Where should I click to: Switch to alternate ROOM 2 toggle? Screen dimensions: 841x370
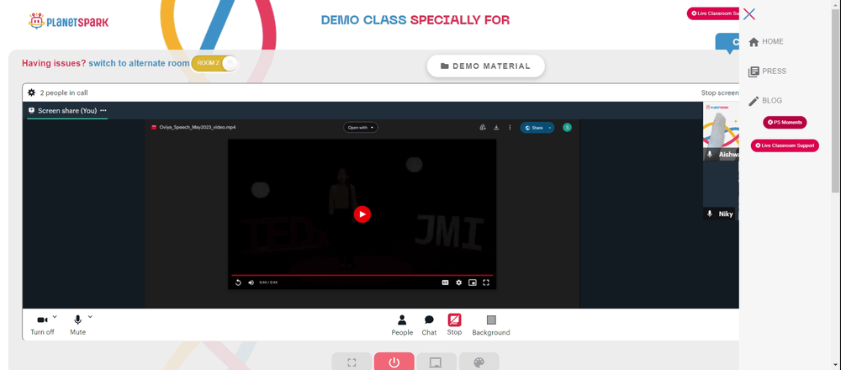pos(214,63)
